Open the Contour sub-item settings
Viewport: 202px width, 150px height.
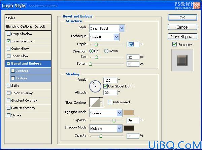pos(30,71)
